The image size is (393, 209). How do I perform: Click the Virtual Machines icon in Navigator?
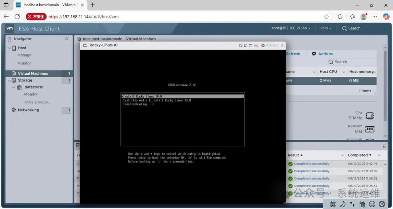coord(14,74)
